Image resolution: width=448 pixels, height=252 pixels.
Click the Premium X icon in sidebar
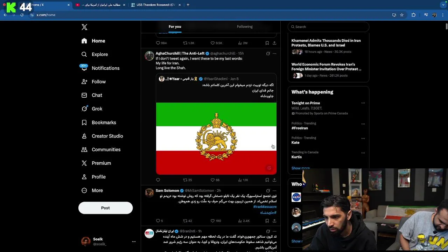pos(84,163)
